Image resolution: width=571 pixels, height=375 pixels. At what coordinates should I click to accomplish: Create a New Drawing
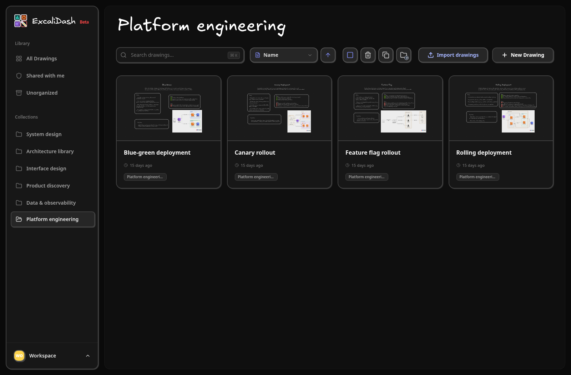[523, 55]
